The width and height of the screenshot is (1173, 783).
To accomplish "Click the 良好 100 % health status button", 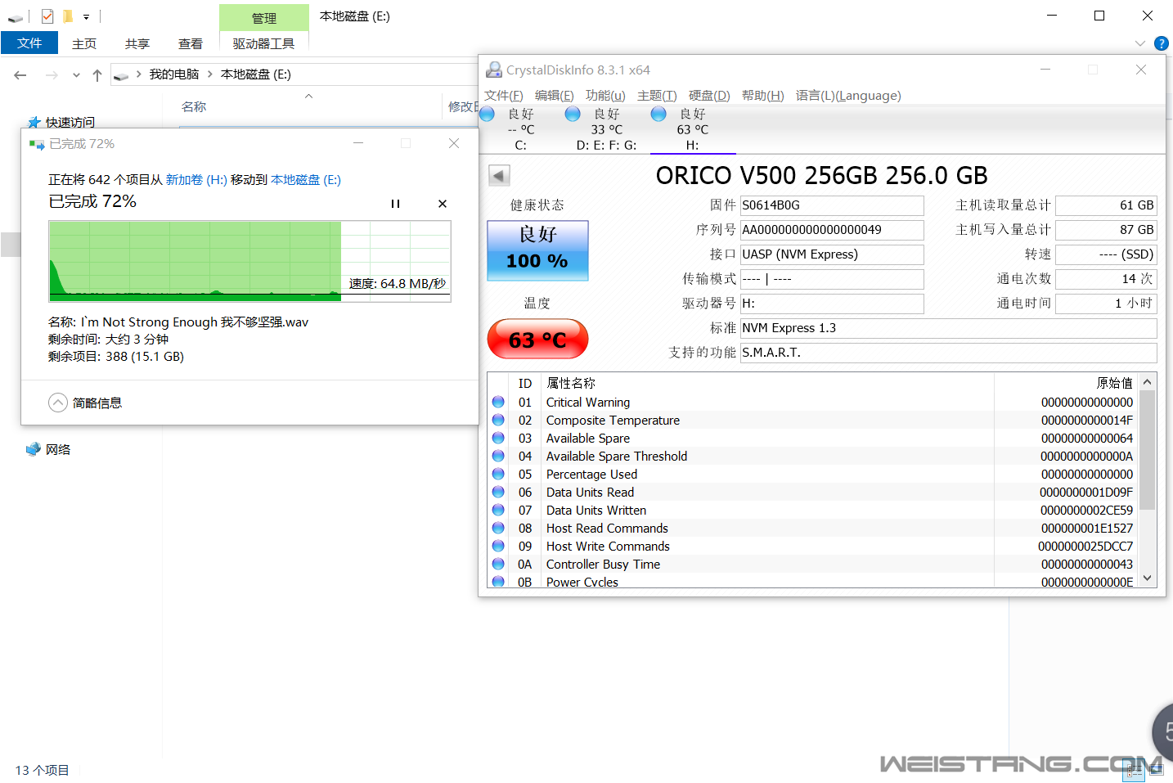I will click(x=537, y=250).
